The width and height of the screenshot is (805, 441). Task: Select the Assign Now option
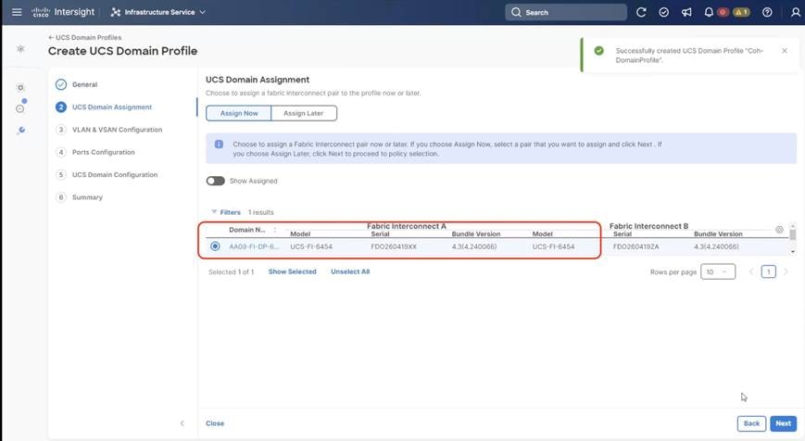(x=239, y=113)
